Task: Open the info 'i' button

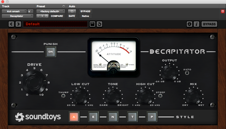Action: [x=196, y=24]
